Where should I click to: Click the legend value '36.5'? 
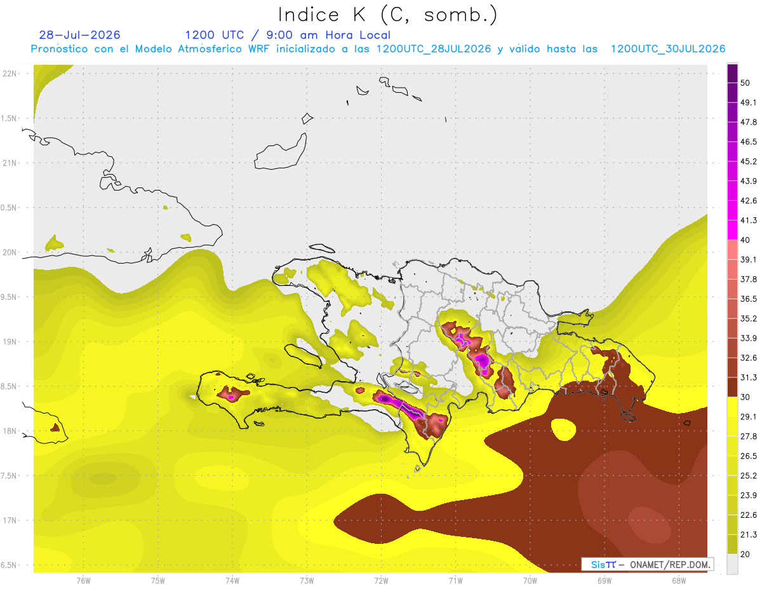(x=749, y=299)
